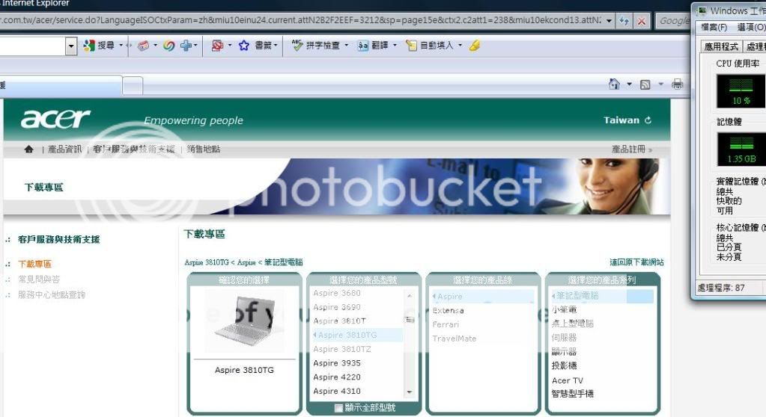Click the red news card toolbar icon
The width and height of the screenshot is (766, 417).
(143, 46)
